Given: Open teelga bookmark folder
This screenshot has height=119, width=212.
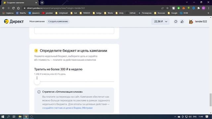Looking at the screenshot, I should tap(97, 13).
